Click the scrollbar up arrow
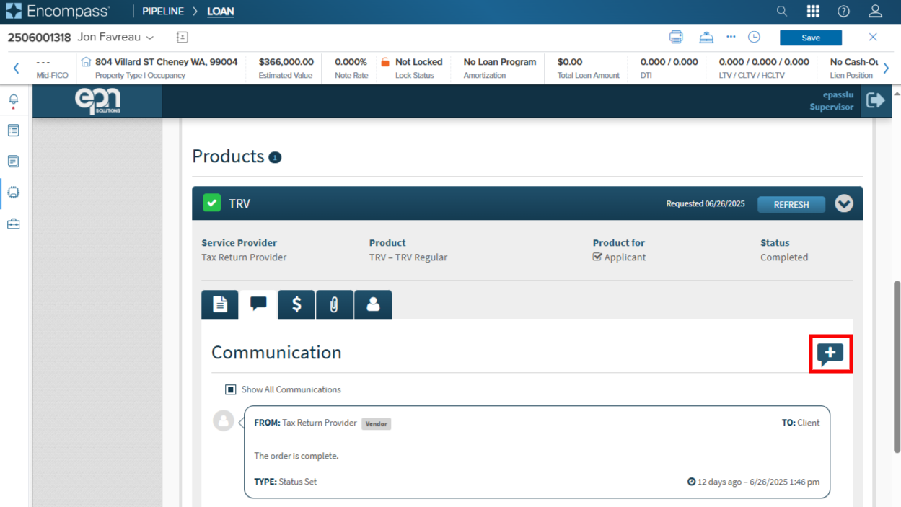 coord(897,93)
